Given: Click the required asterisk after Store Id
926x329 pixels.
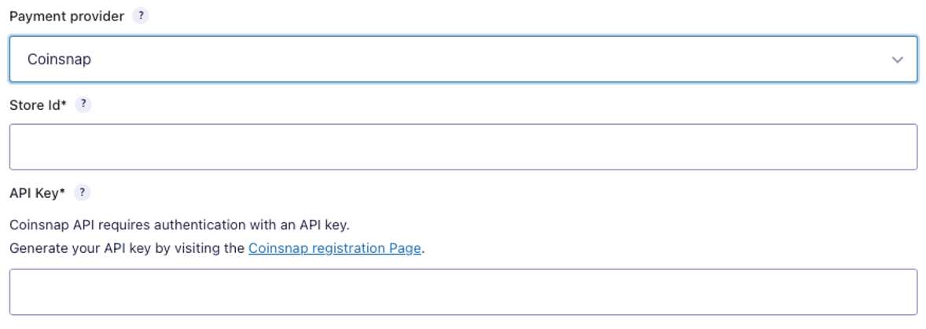Looking at the screenshot, I should 64,104.
